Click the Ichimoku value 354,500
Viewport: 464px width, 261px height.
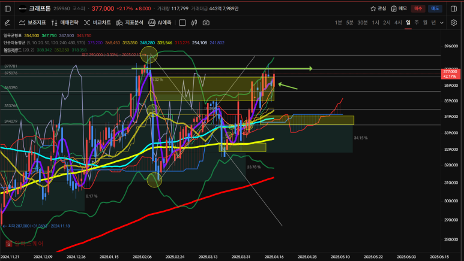(32, 35)
